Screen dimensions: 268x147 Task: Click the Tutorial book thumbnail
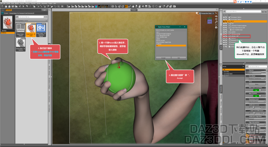[x=21, y=30]
